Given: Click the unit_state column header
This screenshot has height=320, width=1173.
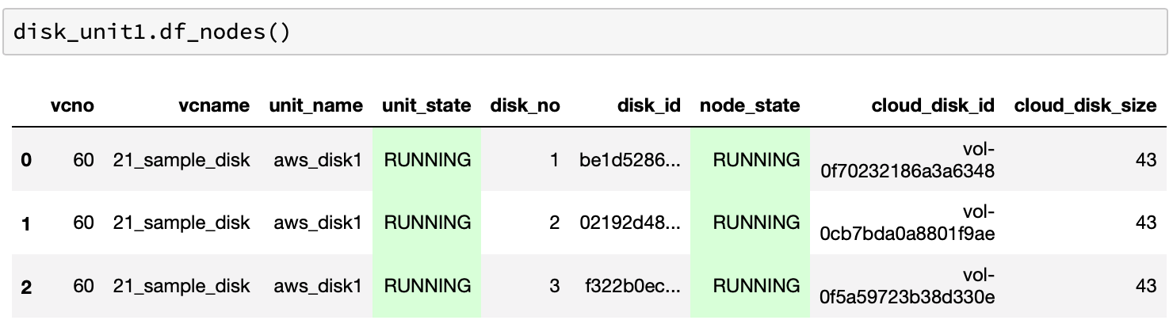Looking at the screenshot, I should (x=426, y=105).
